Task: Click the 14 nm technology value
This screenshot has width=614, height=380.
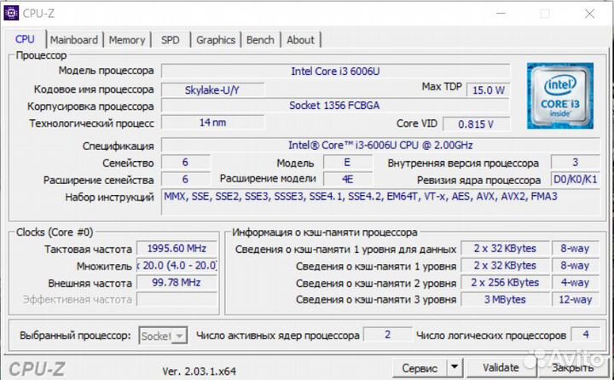Action: point(212,123)
